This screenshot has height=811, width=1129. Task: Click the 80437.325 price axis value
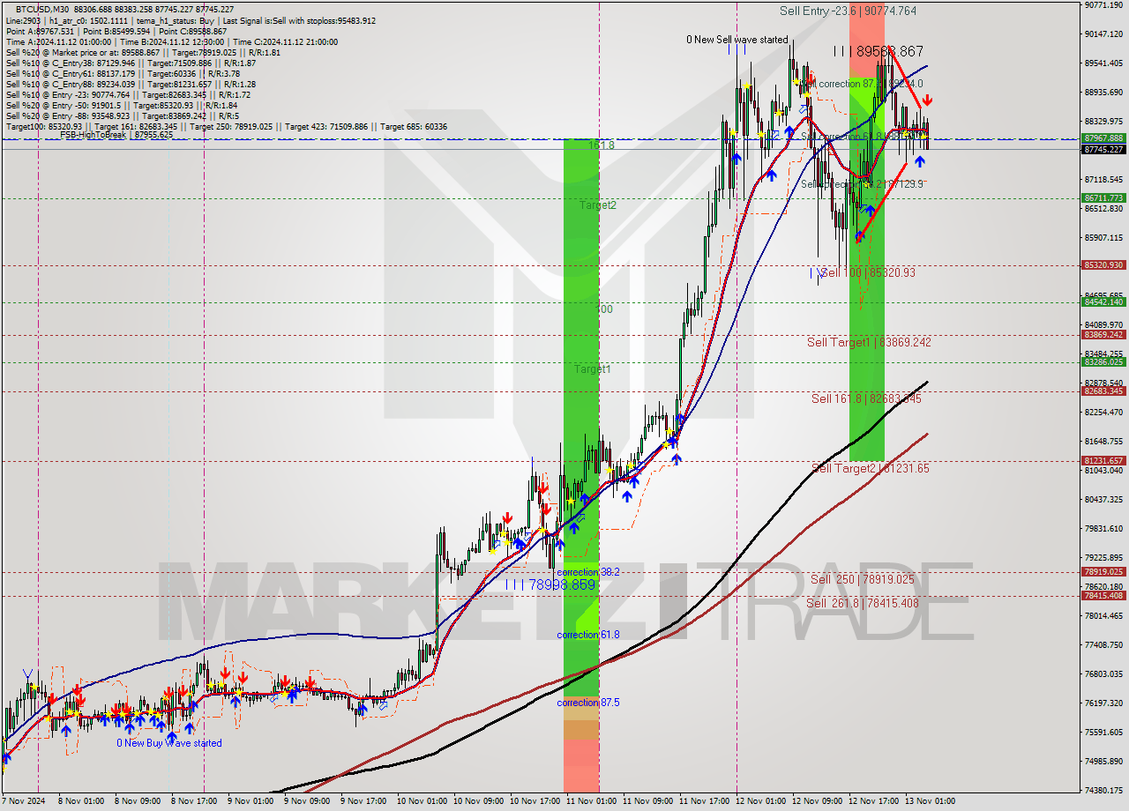[1103, 499]
